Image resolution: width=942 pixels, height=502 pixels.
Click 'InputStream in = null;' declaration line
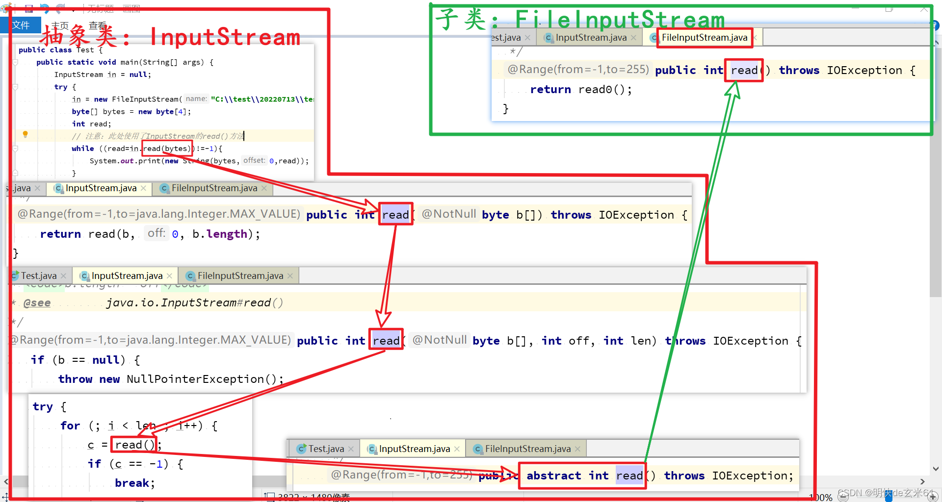tap(103, 75)
